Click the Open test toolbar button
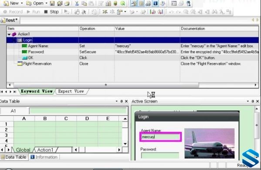 tap(35, 3)
